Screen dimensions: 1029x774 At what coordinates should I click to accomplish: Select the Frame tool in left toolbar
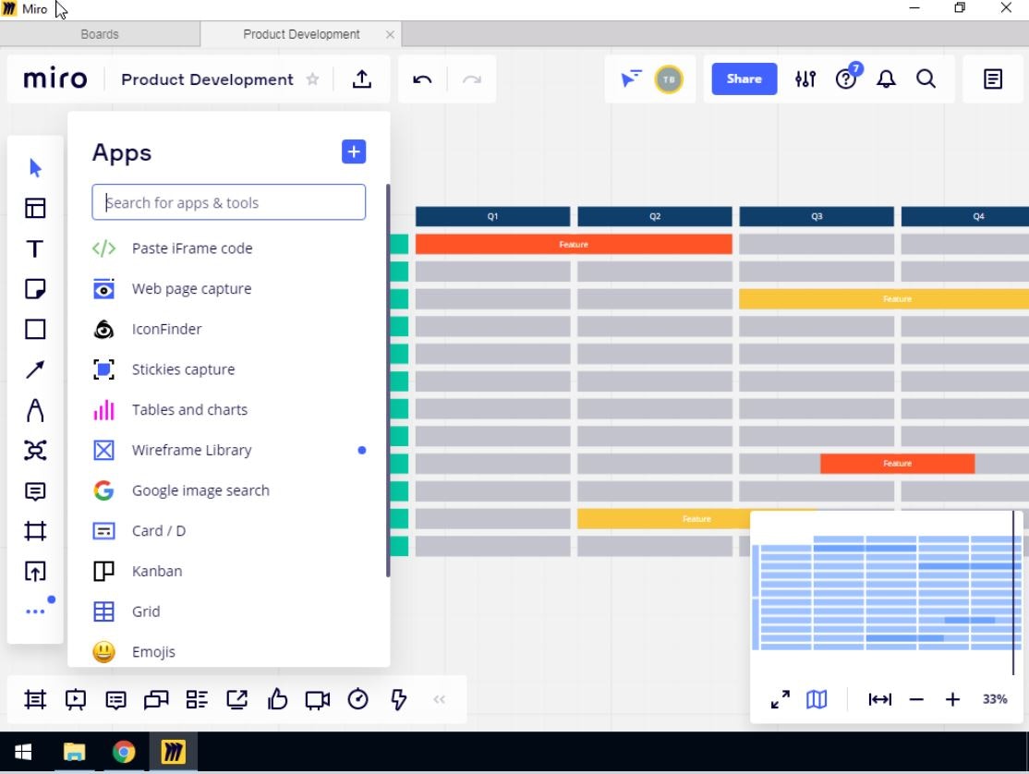pos(35,531)
